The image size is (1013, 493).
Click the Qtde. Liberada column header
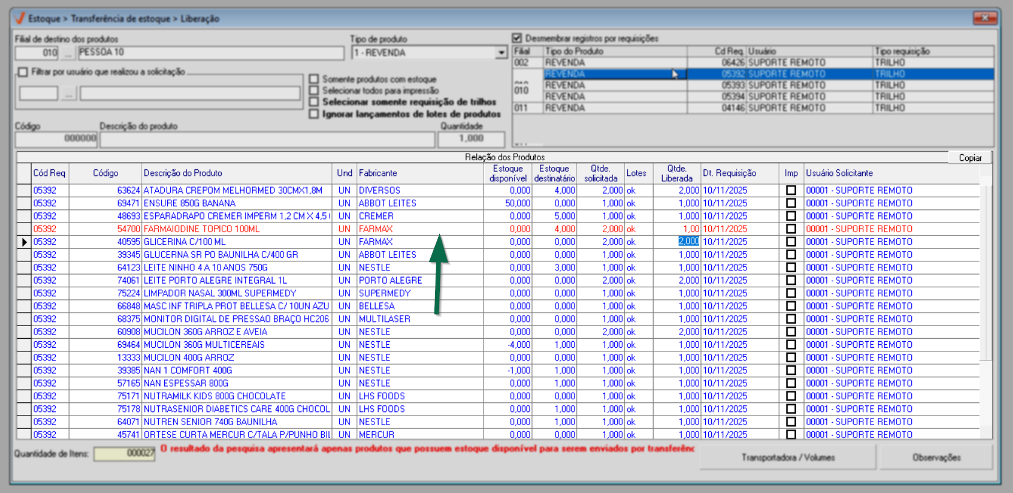pos(676,173)
